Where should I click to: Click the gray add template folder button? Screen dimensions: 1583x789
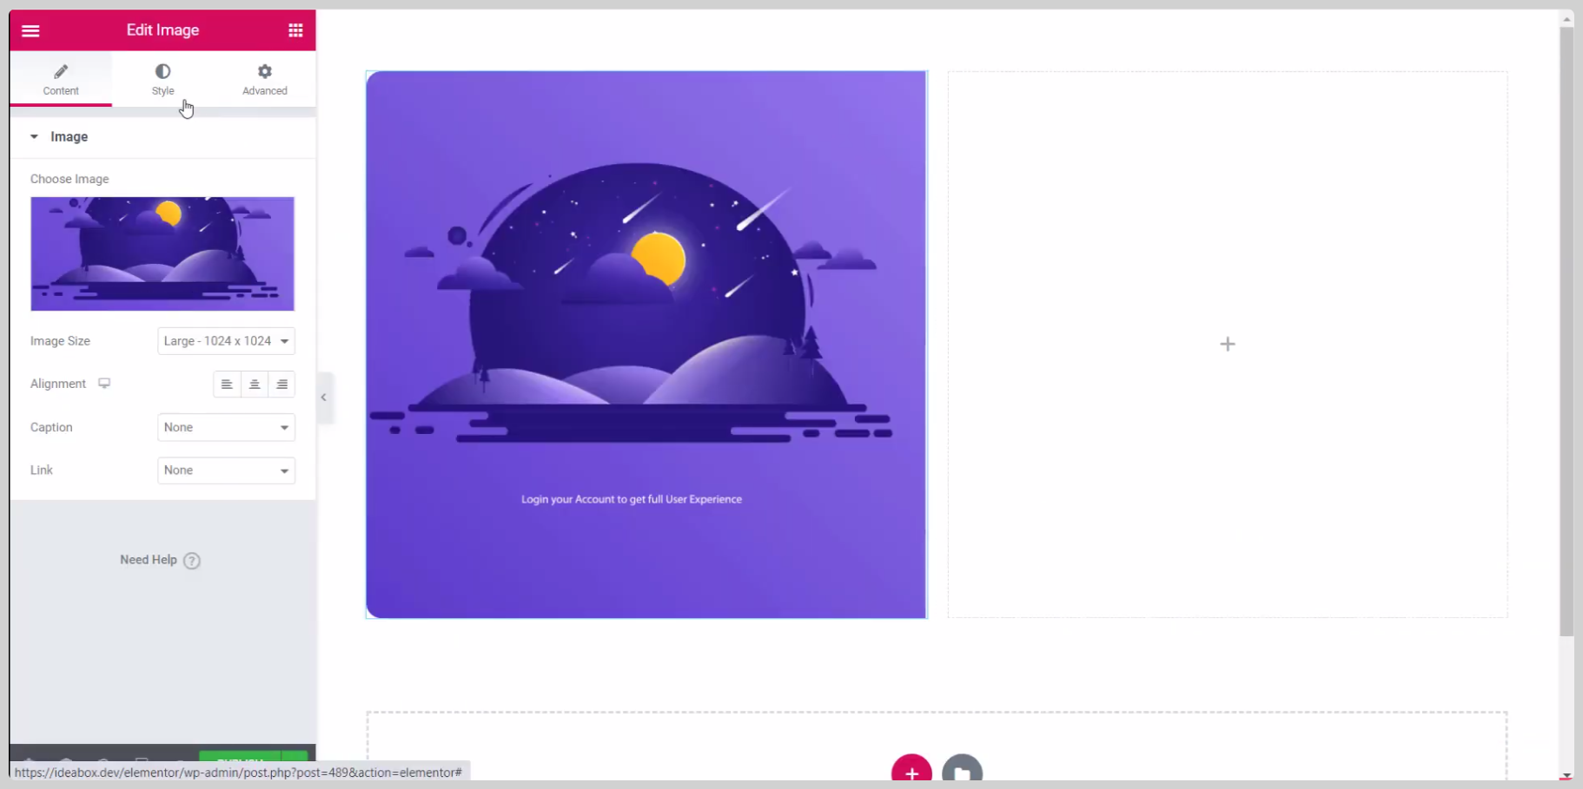[962, 771]
